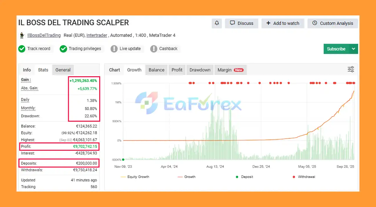Screen dimensions: 376x207
Task: Click the Track record green checkmark
Action: pos(22,49)
